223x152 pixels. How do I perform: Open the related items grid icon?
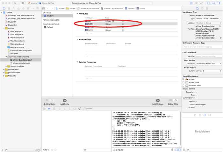coord(44,9)
